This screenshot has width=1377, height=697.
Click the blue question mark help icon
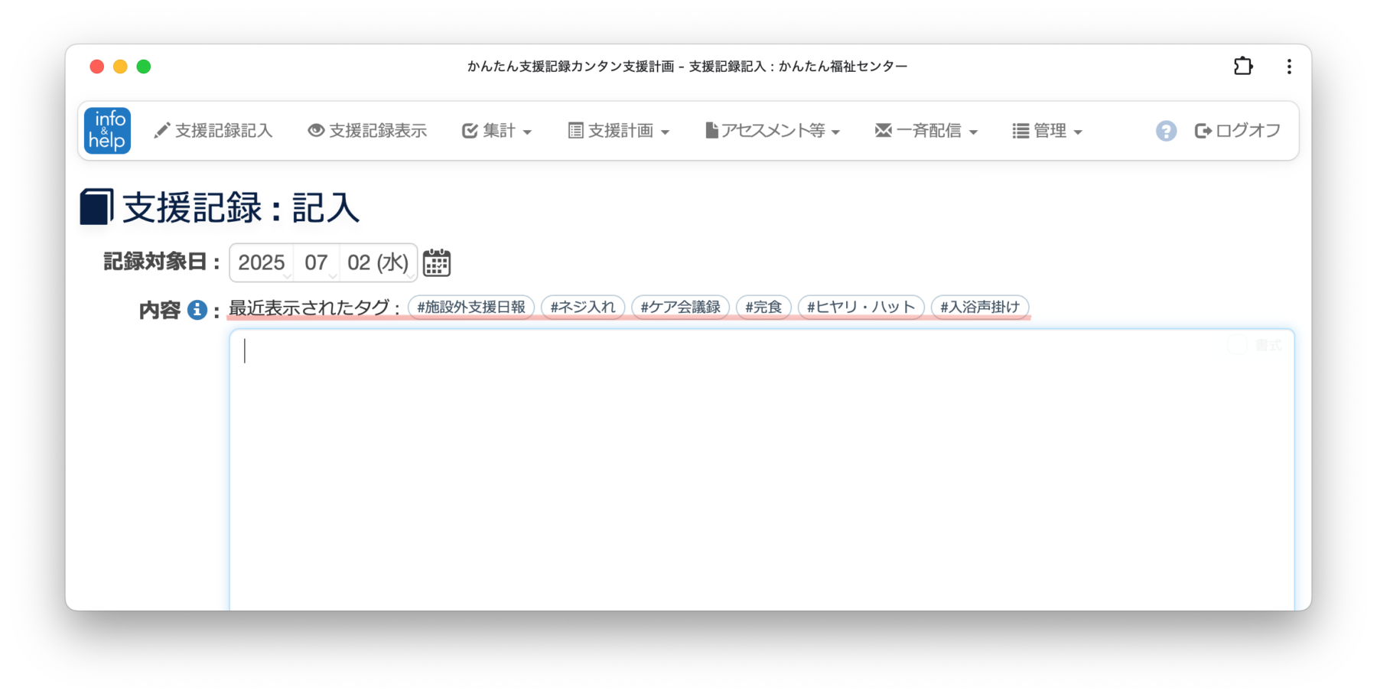click(1166, 131)
